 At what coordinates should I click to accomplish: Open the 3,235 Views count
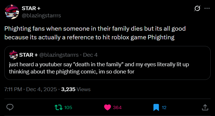click(76, 89)
